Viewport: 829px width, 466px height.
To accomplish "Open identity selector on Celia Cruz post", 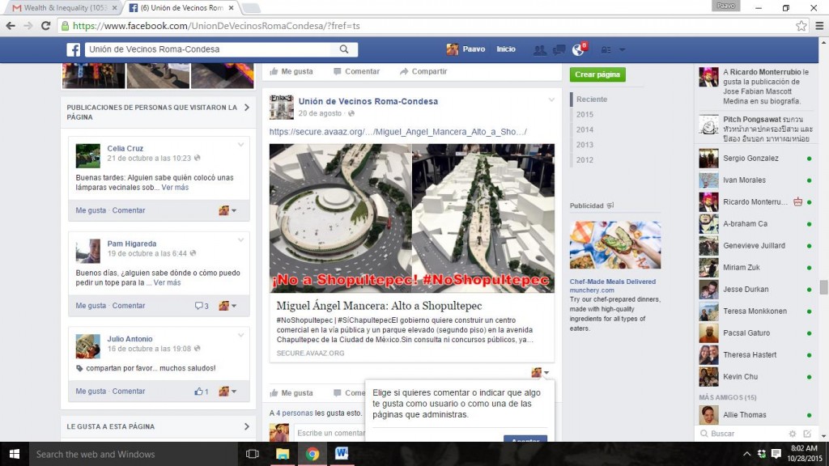I will 227,210.
